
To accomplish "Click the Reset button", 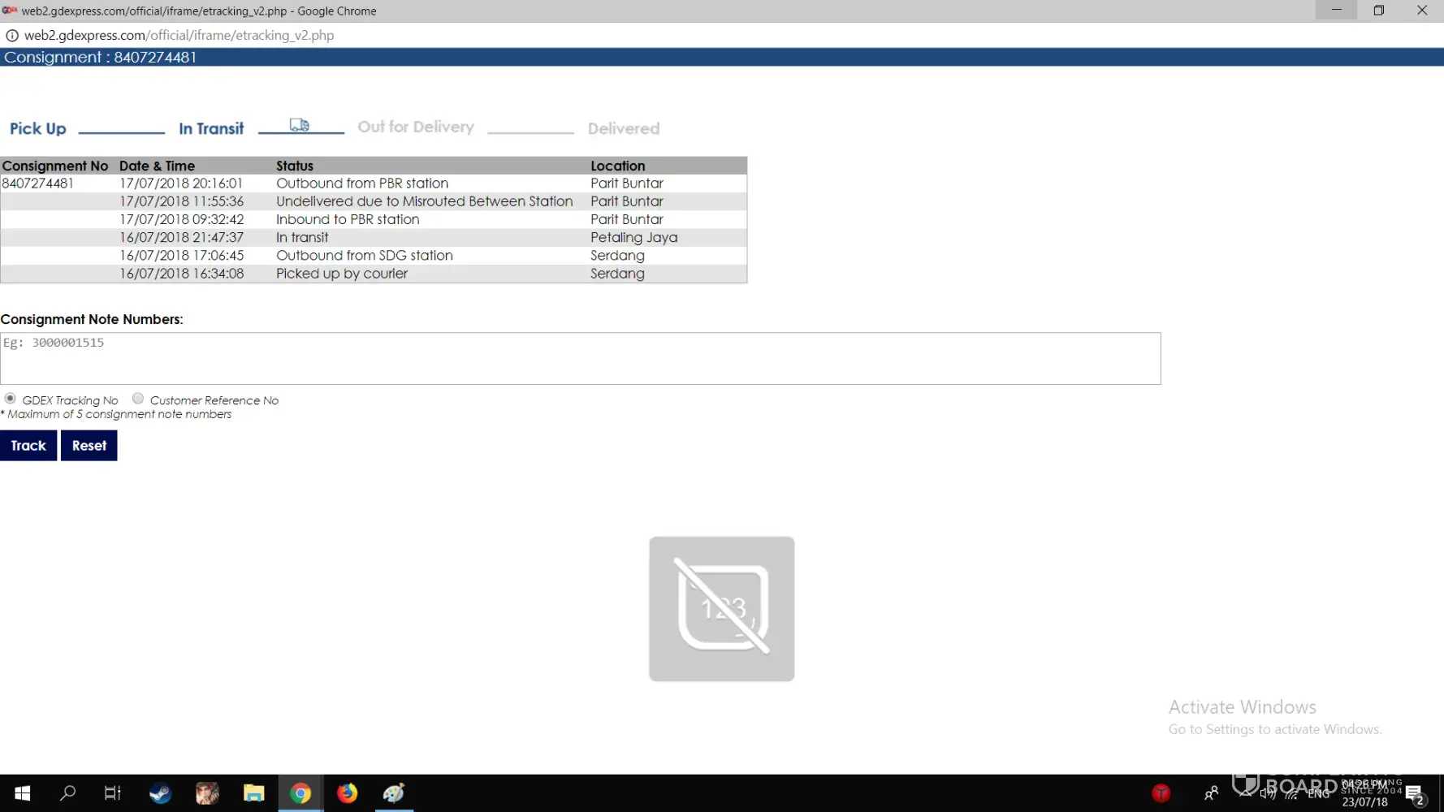I will tap(89, 446).
